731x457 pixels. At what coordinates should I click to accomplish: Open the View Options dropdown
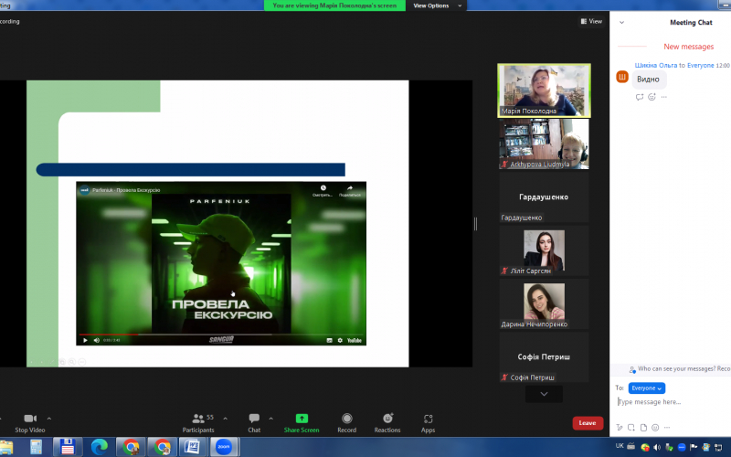(x=437, y=5)
